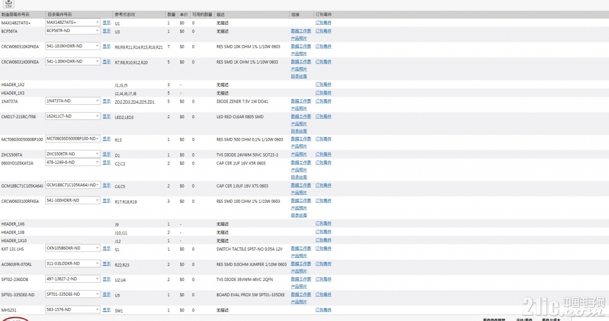Viewport: 609px width, 321px height.
Task: Open the 1N4737A-ND part dropdown
Action: [x=73, y=101]
